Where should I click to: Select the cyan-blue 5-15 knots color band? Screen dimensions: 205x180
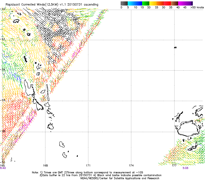tap(135, 3)
